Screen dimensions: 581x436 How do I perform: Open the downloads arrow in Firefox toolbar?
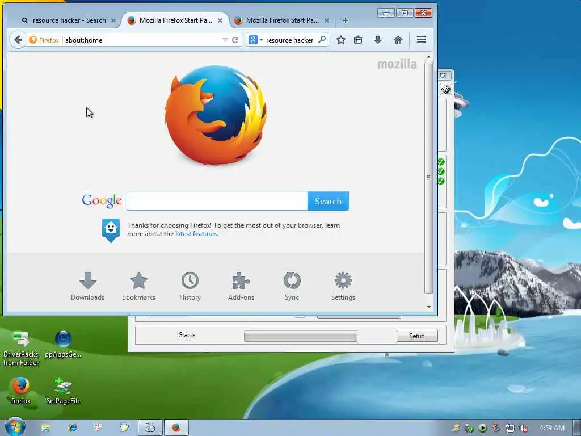click(x=377, y=40)
